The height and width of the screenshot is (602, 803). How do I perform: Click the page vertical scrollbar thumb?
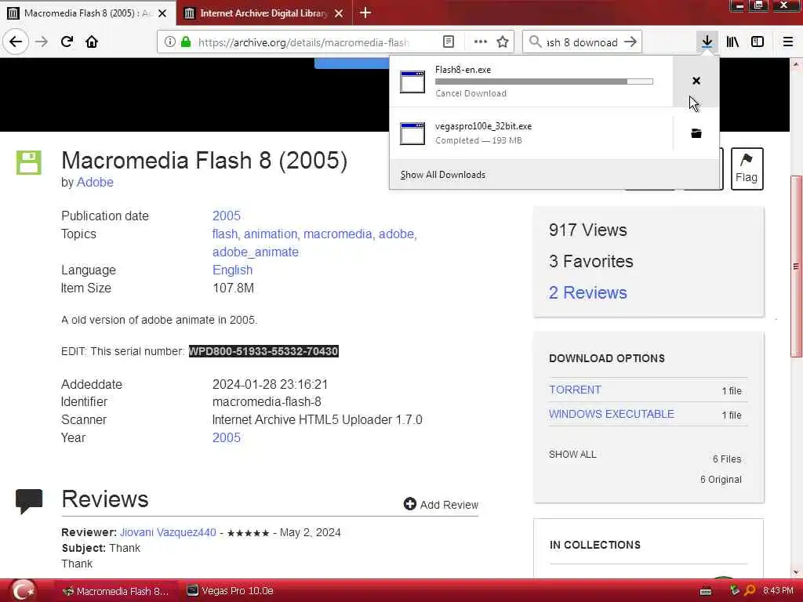tap(796, 267)
